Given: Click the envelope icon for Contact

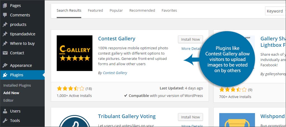Looking at the screenshot, I should [x=5, y=53].
